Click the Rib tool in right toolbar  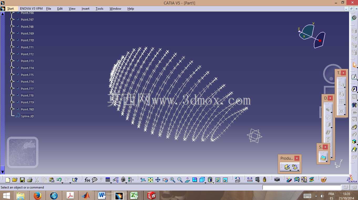pos(354,127)
